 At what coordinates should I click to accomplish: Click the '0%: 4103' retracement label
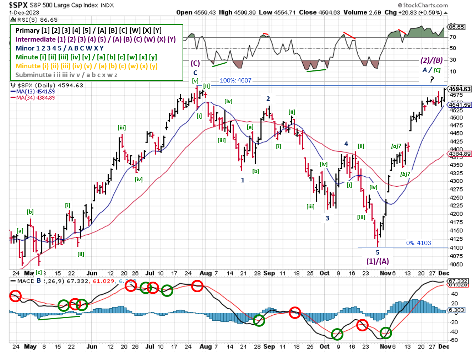[x=419, y=243]
